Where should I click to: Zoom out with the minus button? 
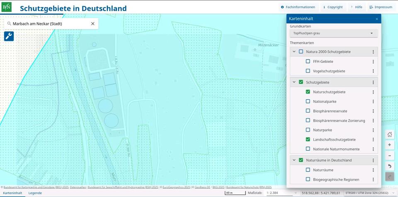click(389, 156)
